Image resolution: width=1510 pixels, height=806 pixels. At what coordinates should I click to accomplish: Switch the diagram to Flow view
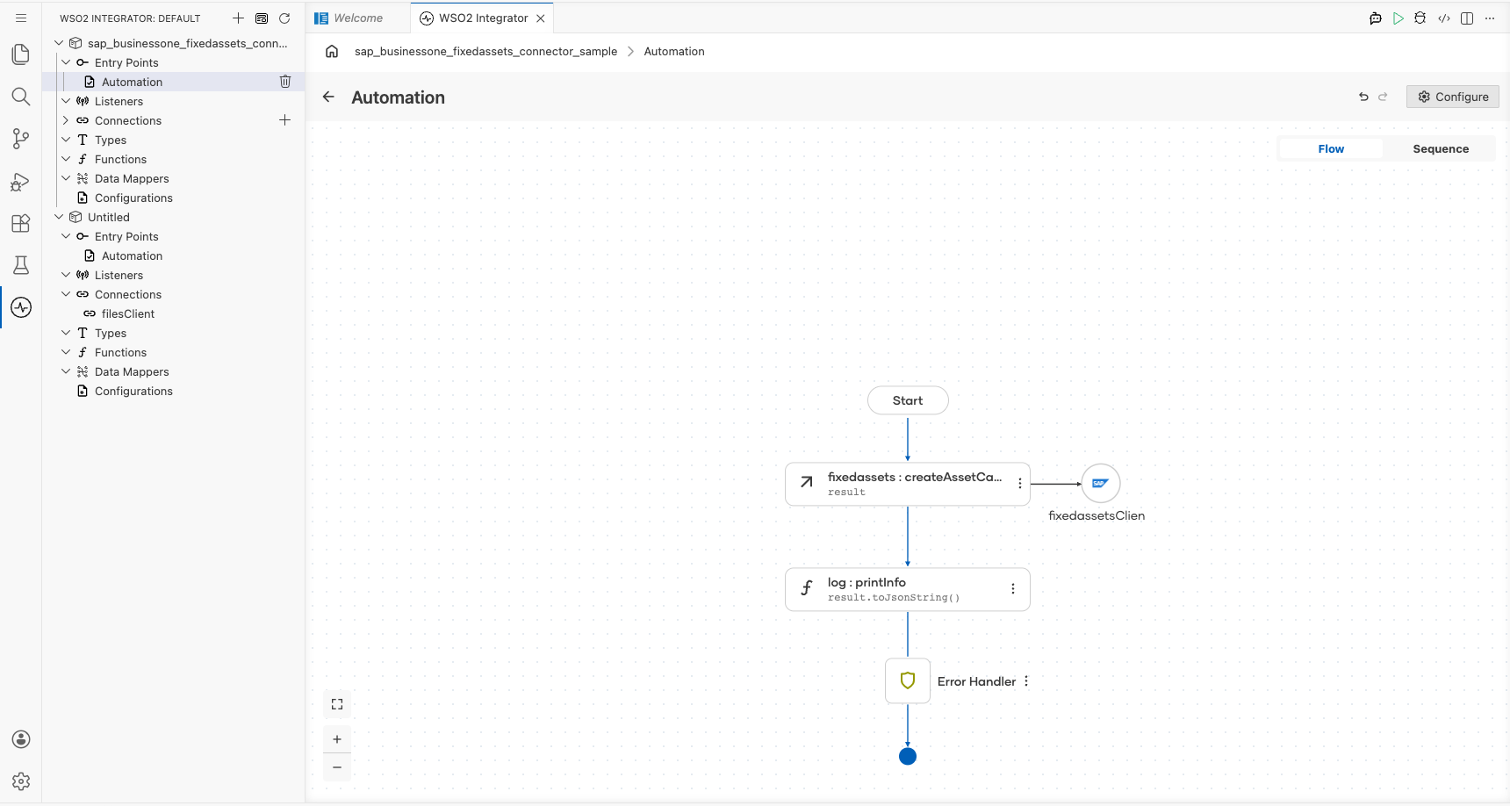(1331, 148)
